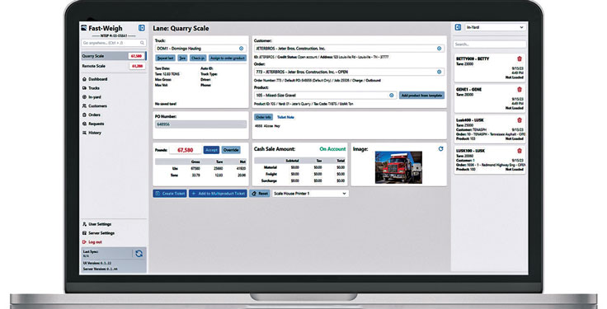Click the PO Number field
Image resolution: width=607 pixels, height=309 pixels.
tap(200, 124)
